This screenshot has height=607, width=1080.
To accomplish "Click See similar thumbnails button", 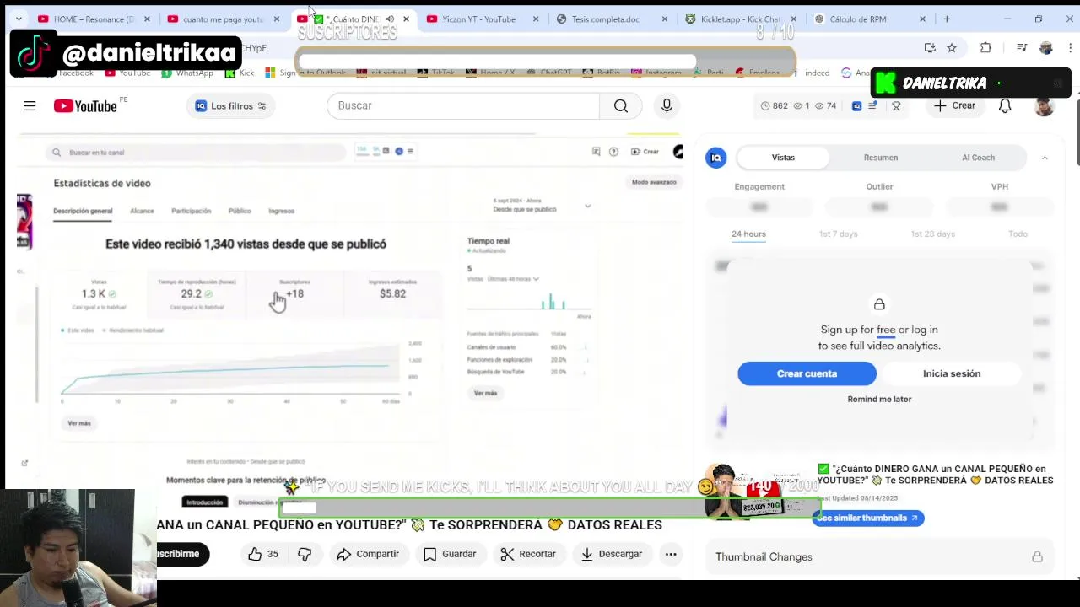I will coord(867,518).
